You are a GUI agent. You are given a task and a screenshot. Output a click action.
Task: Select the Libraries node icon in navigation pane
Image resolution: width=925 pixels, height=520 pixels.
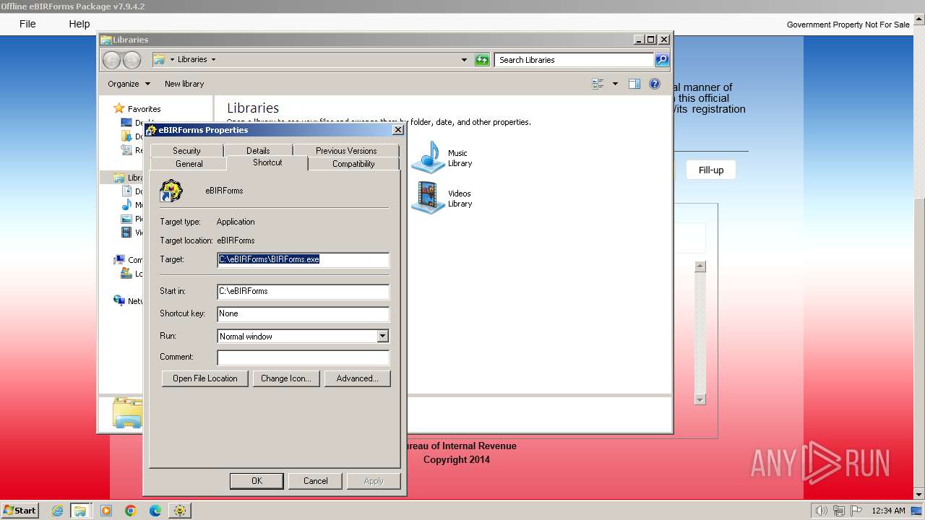tap(119, 178)
